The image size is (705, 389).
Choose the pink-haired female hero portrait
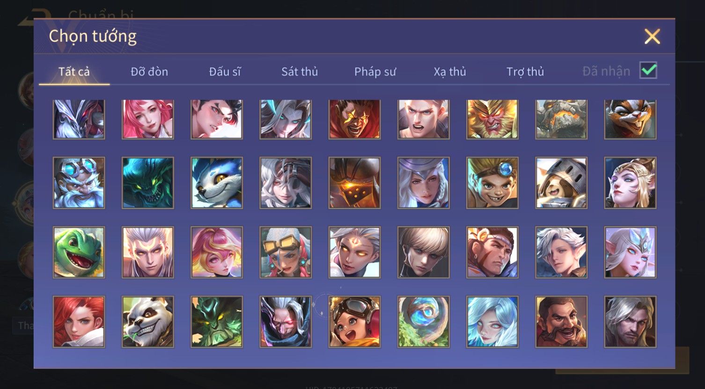tap(148, 119)
